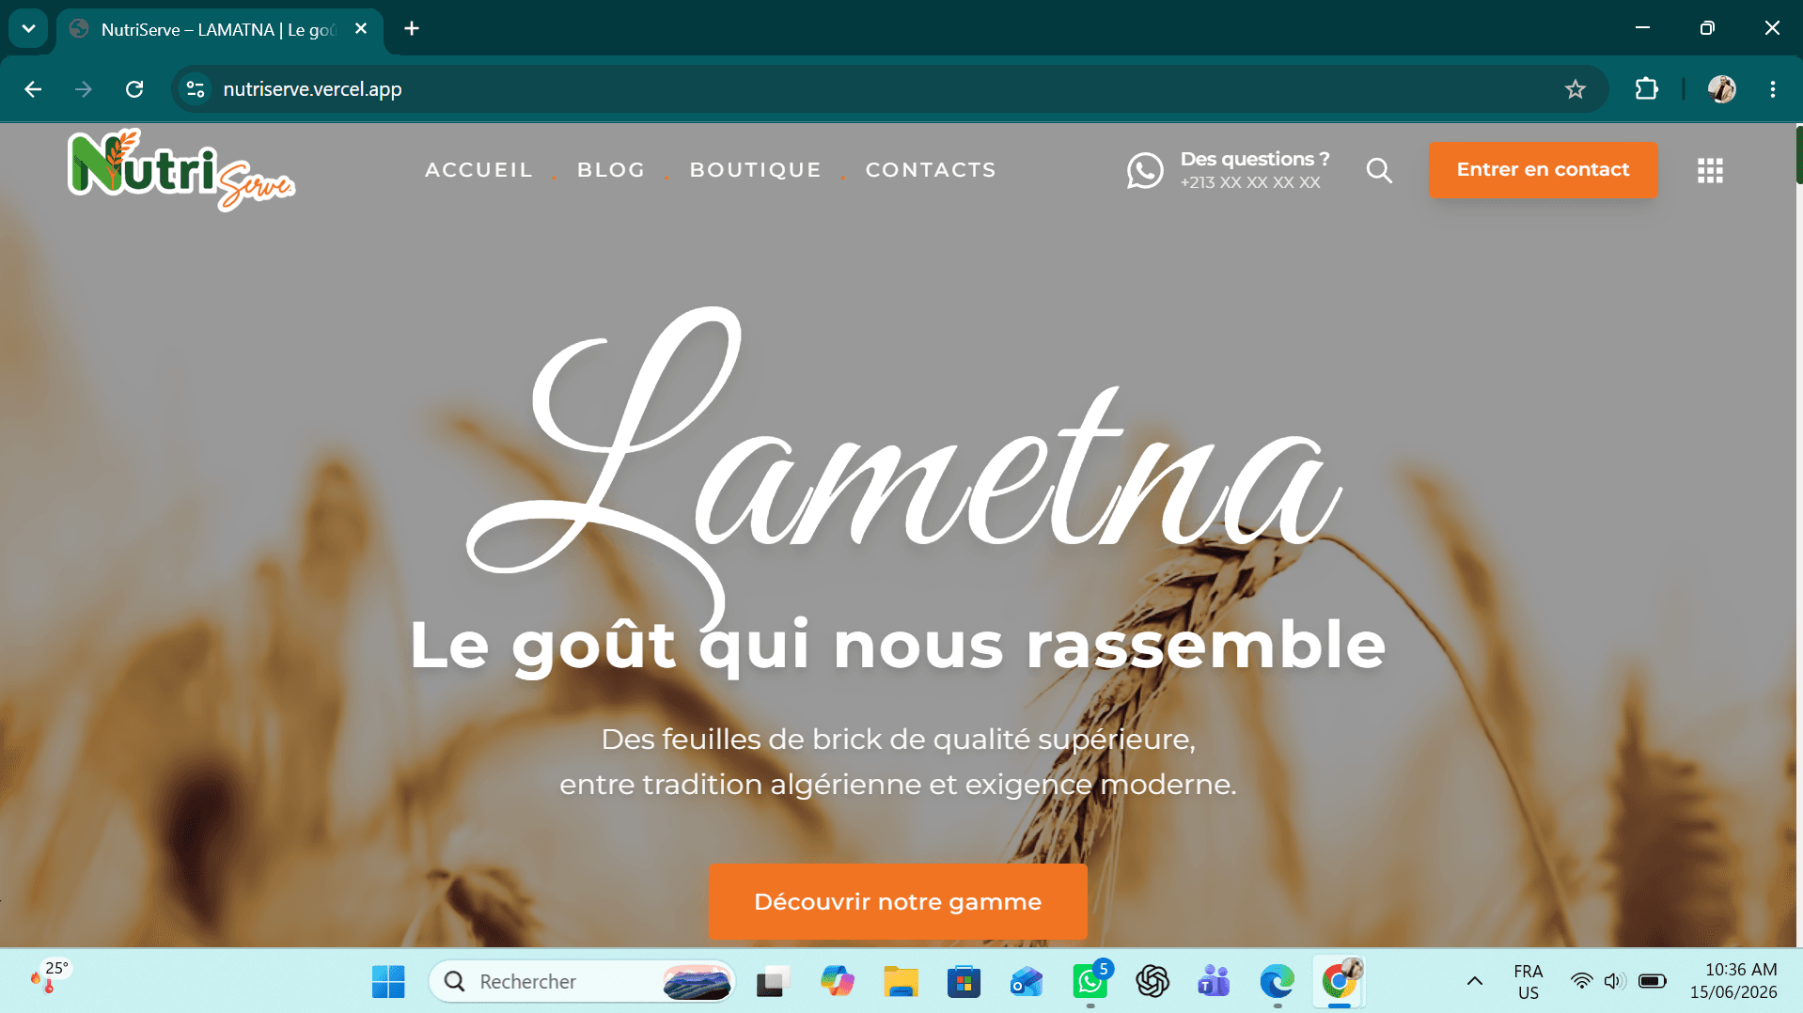Open the BLOG menu item
Screen dimensions: 1803x1013
point(611,170)
